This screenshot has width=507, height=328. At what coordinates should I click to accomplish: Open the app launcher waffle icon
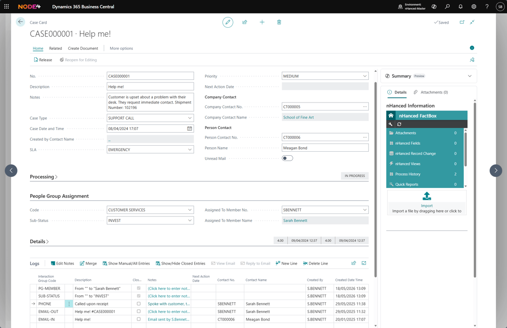click(x=7, y=7)
